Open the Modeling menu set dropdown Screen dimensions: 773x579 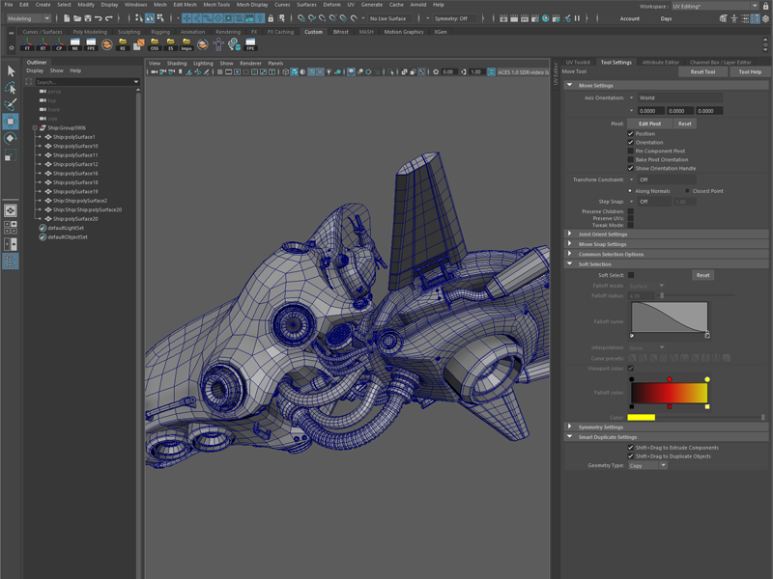click(x=29, y=18)
